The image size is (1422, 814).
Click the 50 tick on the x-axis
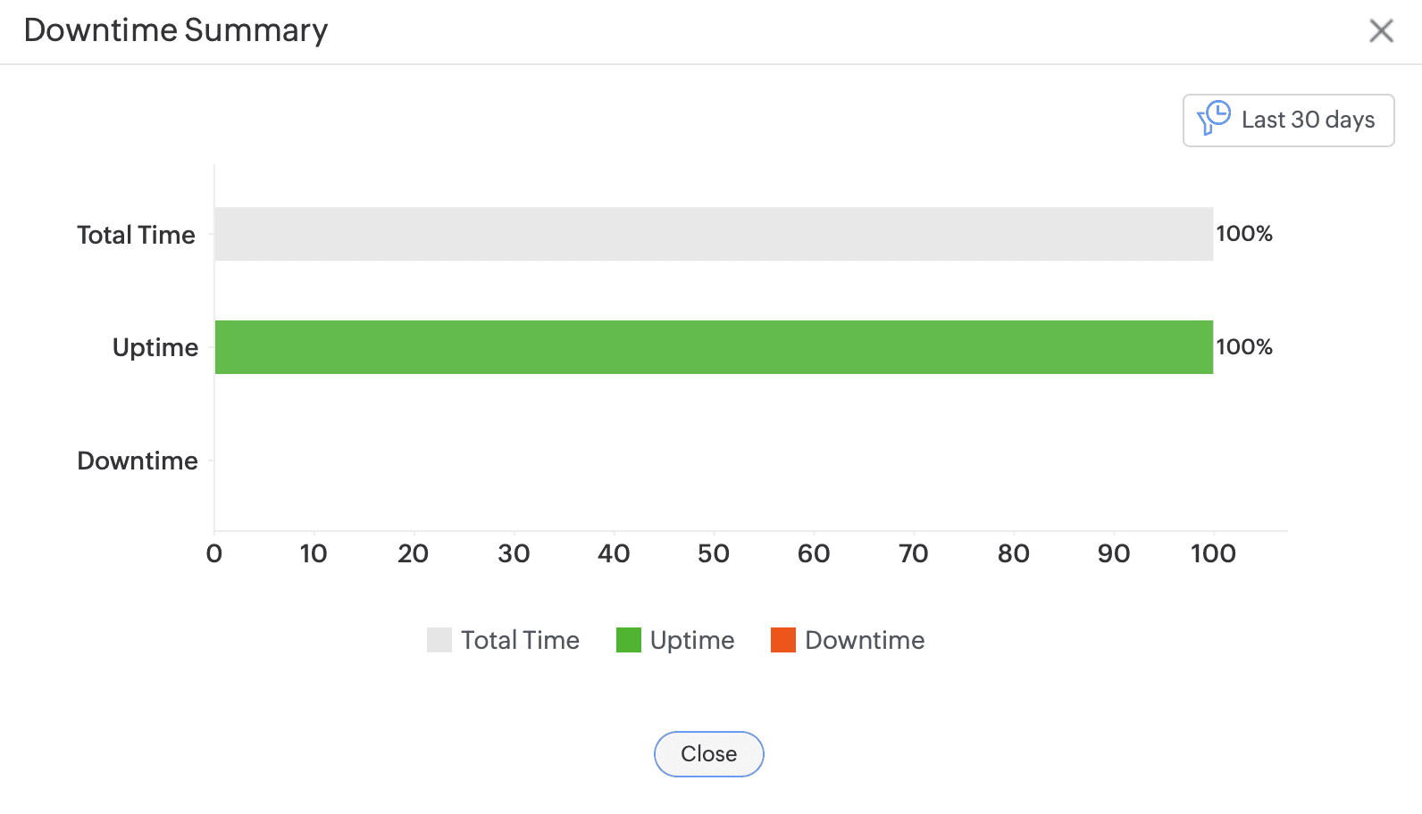(x=714, y=554)
